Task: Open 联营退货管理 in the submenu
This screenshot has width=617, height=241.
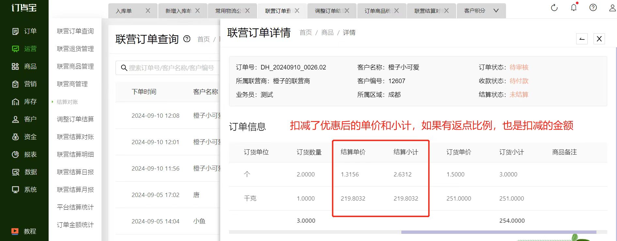Action: tap(75, 49)
